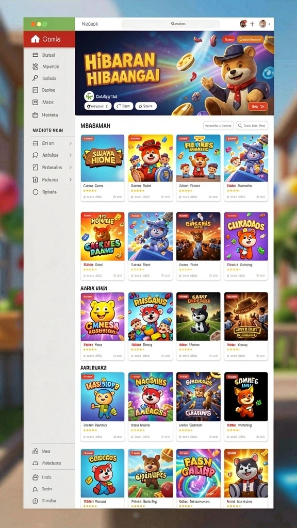Open the Optuirle menu item
This screenshot has width=297, height=528.
tap(49, 192)
